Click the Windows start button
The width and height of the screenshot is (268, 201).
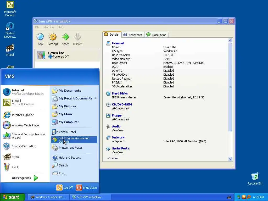[x=13, y=197]
